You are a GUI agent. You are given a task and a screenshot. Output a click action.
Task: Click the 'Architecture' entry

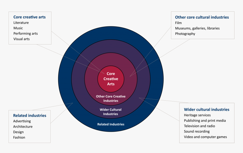tap(23, 127)
